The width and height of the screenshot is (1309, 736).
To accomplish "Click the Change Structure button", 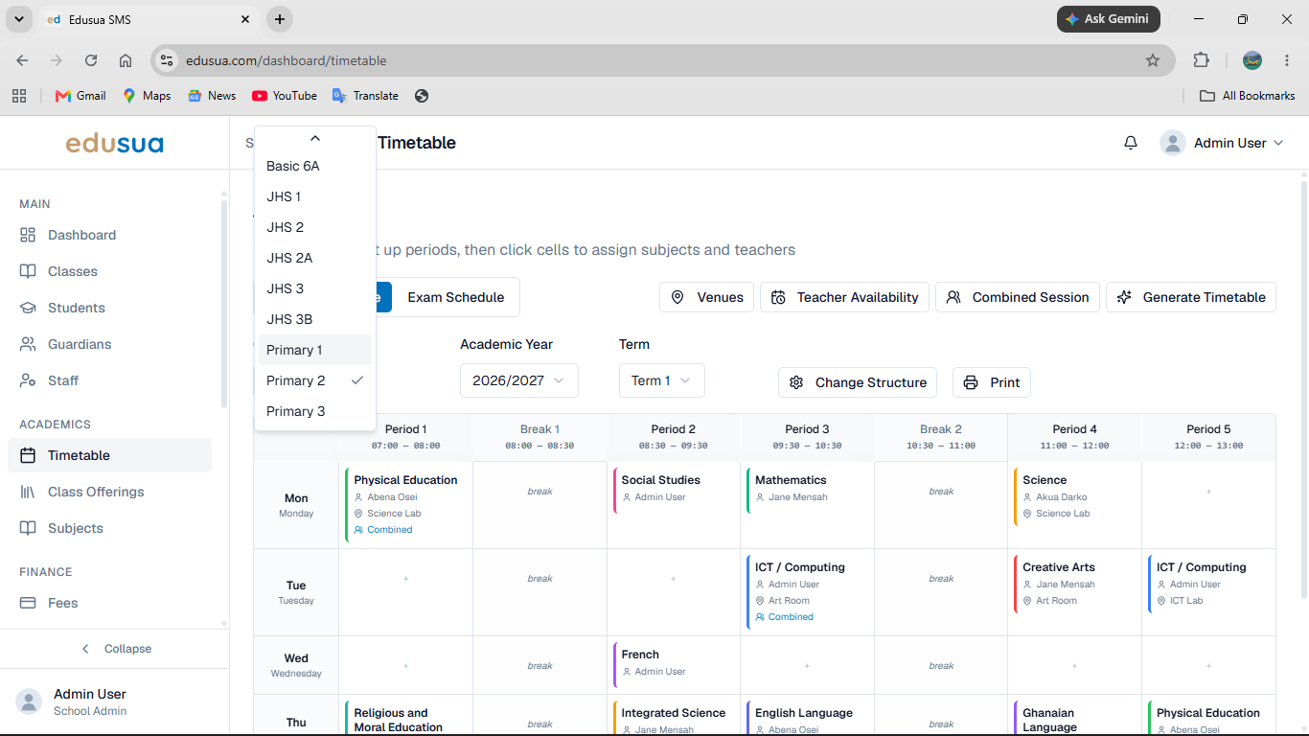I will click(x=858, y=382).
